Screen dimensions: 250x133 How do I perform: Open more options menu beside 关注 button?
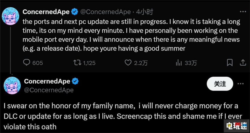[x=242, y=84]
